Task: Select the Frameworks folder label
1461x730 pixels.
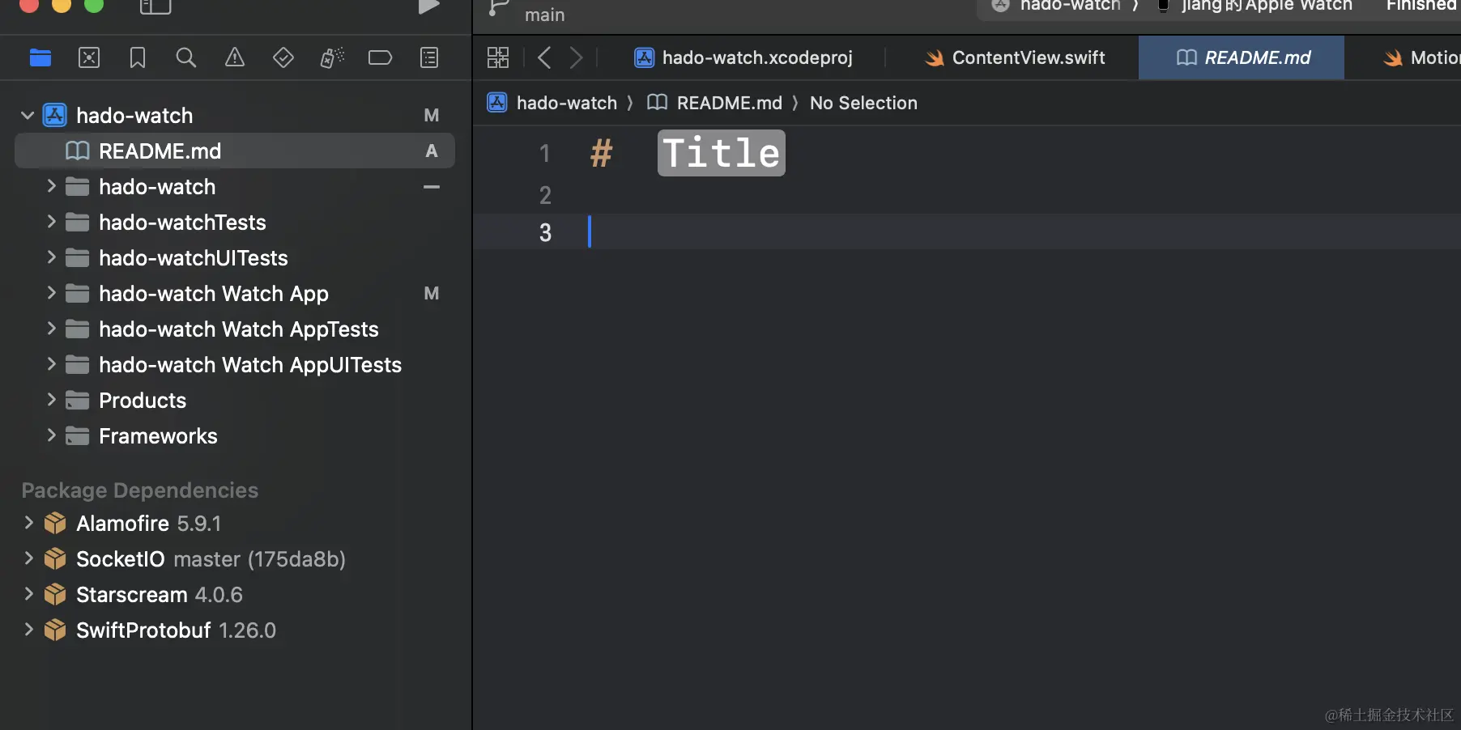Action: point(158,436)
